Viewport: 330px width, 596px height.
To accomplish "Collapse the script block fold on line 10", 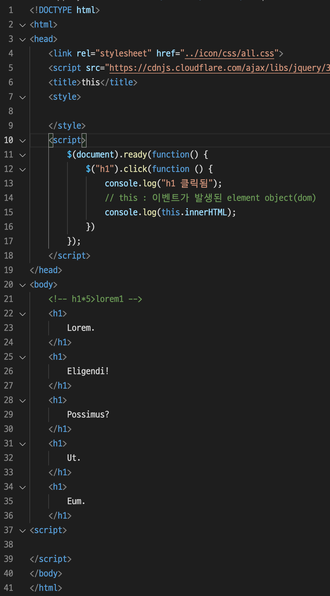I will tap(23, 141).
